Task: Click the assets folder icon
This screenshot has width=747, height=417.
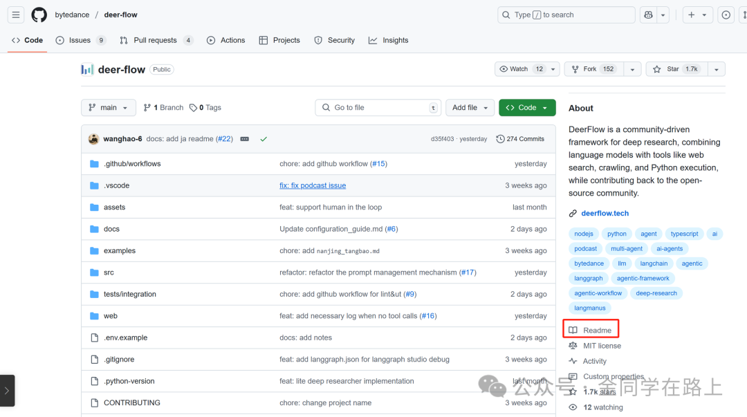Action: (94, 207)
